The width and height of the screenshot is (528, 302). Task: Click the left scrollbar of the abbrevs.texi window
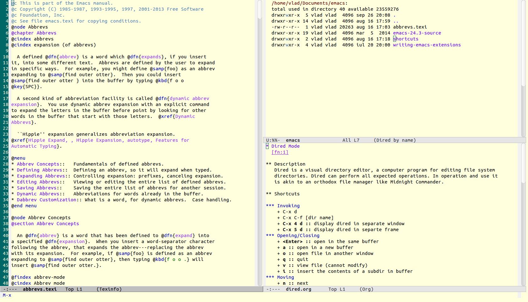coord(260,143)
